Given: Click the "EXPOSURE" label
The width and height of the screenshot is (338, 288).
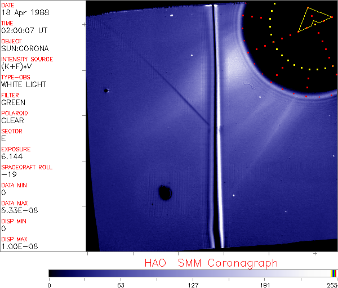Looking at the screenshot, I should (x=16, y=149).
